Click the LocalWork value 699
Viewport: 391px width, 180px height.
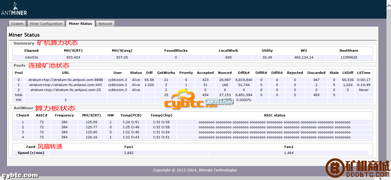click(228, 57)
